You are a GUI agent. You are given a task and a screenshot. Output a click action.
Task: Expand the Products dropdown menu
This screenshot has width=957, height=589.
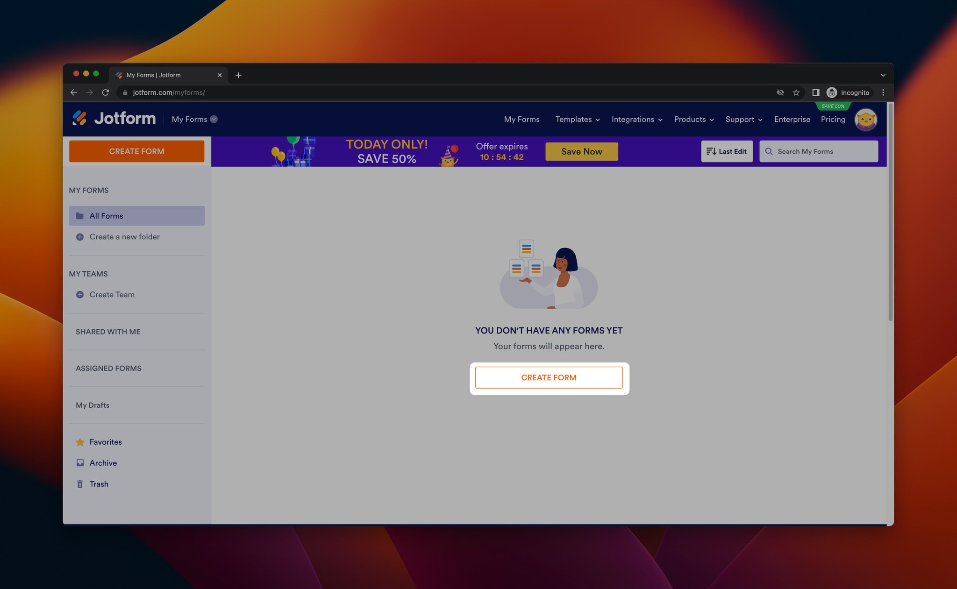click(693, 119)
